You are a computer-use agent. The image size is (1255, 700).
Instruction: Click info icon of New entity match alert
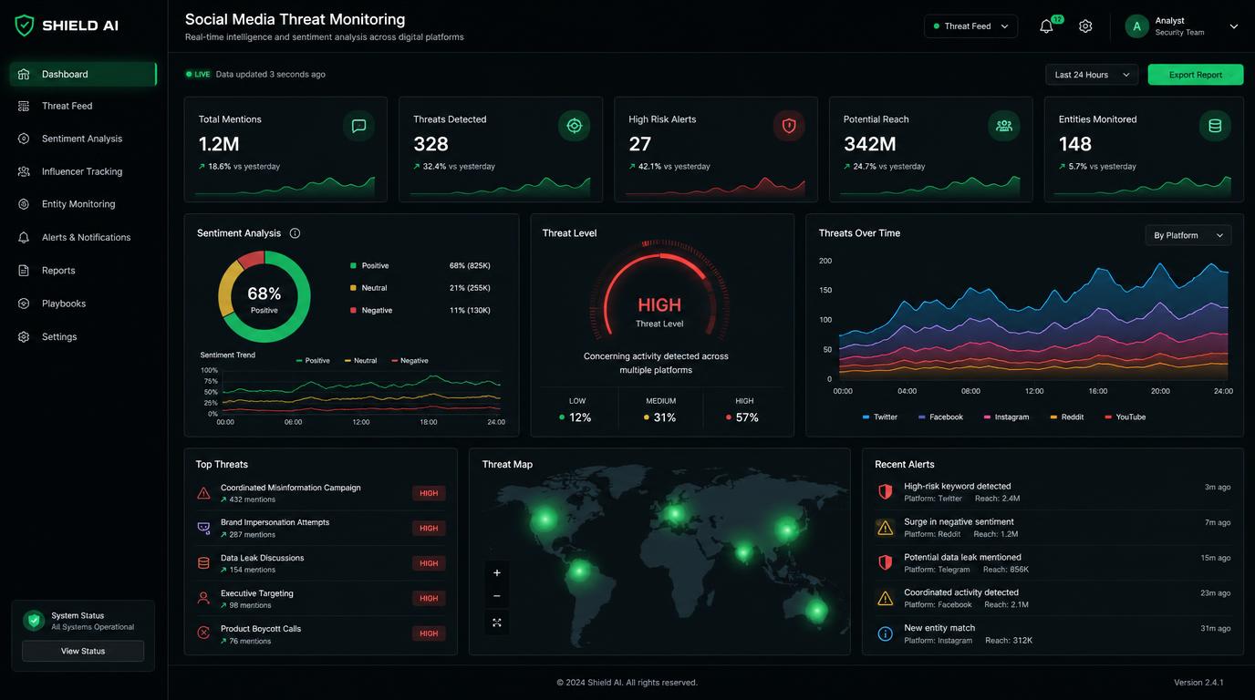pyautogui.click(x=885, y=633)
